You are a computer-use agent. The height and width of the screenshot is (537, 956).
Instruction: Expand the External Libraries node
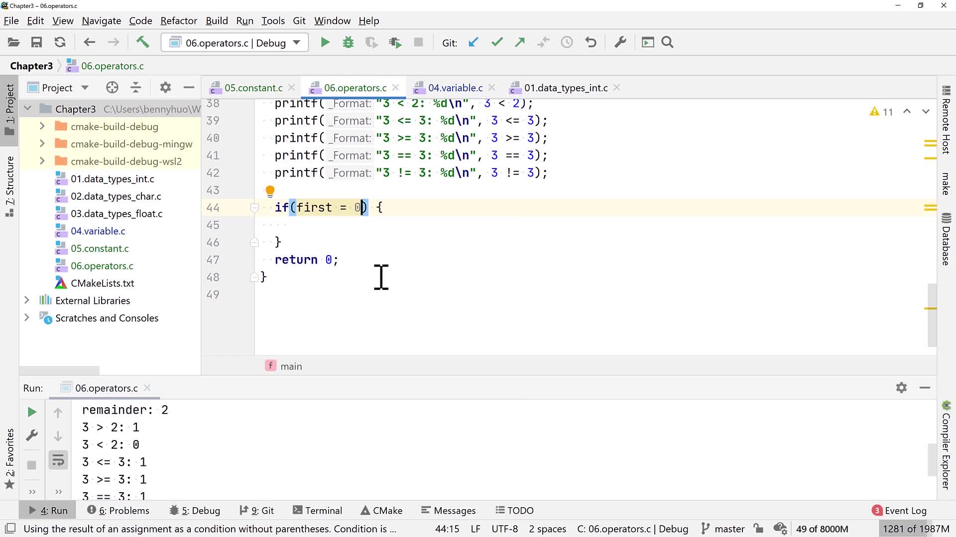pos(27,300)
